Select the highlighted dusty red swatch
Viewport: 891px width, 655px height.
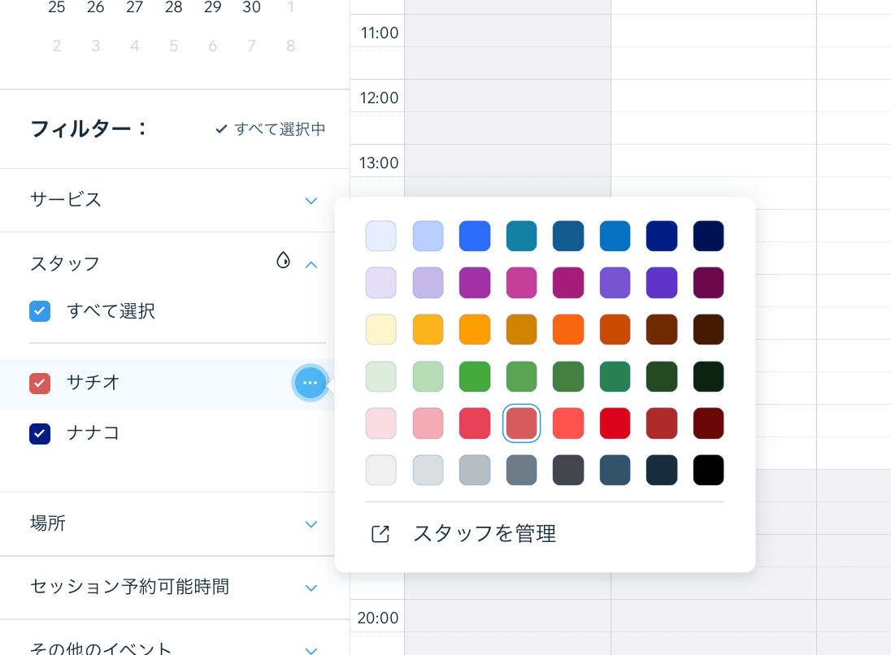521,423
